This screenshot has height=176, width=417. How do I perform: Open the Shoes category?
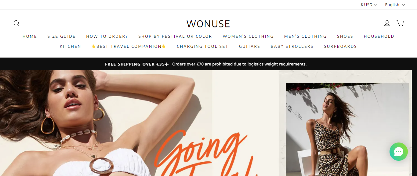point(345,36)
